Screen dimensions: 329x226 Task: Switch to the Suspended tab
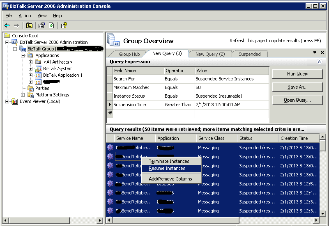click(x=249, y=54)
